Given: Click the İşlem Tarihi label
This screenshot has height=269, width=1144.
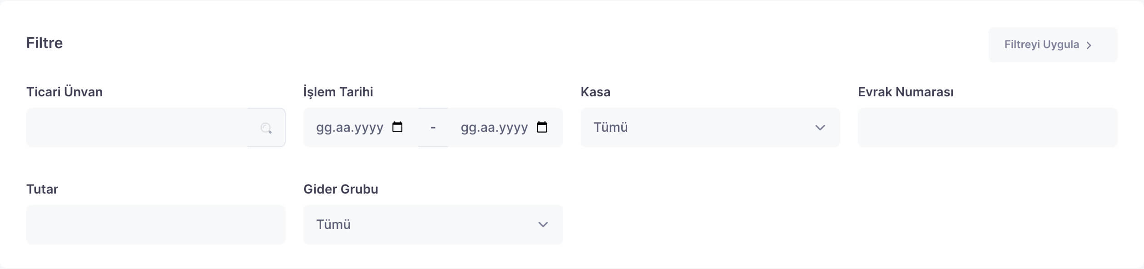Looking at the screenshot, I should [x=338, y=92].
